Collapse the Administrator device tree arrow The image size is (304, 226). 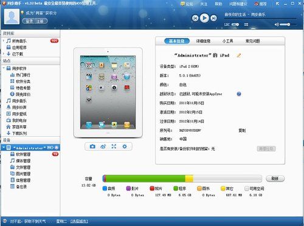[4, 148]
